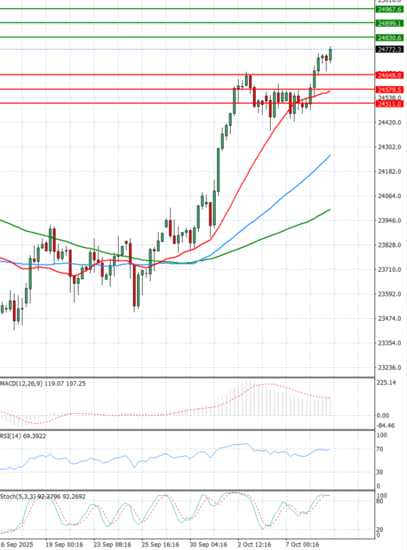Click the 225.14 value on MACD scale

pyautogui.click(x=387, y=382)
